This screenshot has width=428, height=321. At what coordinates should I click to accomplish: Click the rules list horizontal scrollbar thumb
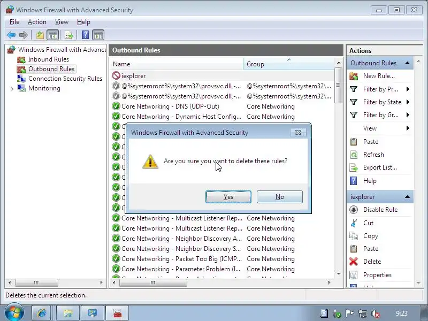pos(153,283)
